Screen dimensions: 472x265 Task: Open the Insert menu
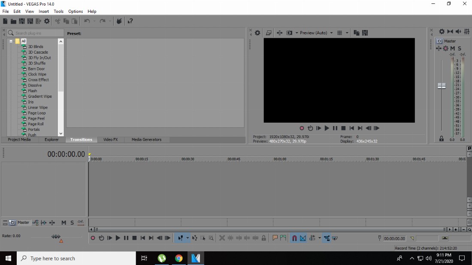44,12
